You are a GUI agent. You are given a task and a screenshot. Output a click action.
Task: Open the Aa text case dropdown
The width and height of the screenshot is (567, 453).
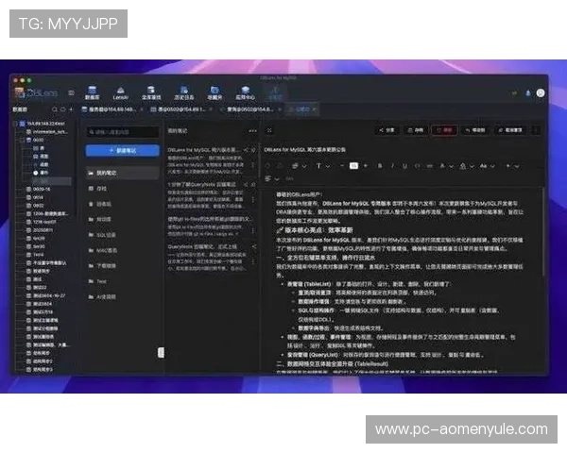coord(487,166)
